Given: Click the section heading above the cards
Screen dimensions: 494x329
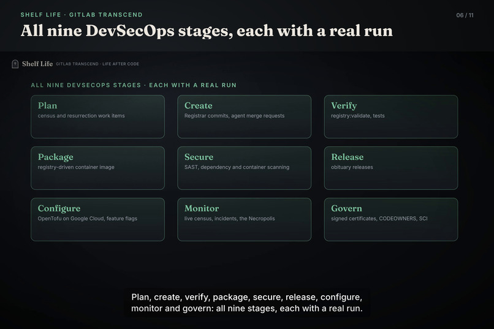Looking at the screenshot, I should pyautogui.click(x=134, y=85).
